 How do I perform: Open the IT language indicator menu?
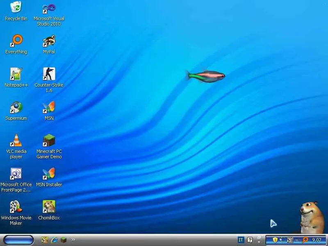click(x=241, y=240)
